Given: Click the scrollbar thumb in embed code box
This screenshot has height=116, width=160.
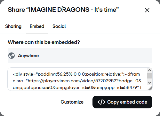Looking at the screenshot, I should pos(149,76).
